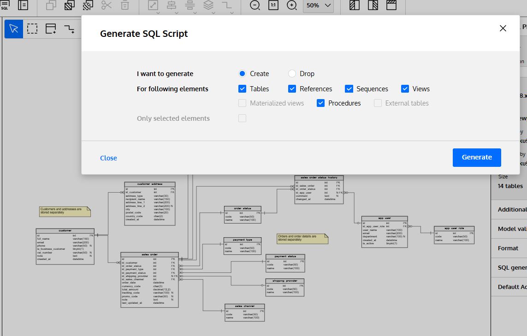Expand the SQL generation section
The width and height of the screenshot is (527, 336).
tap(511, 267)
